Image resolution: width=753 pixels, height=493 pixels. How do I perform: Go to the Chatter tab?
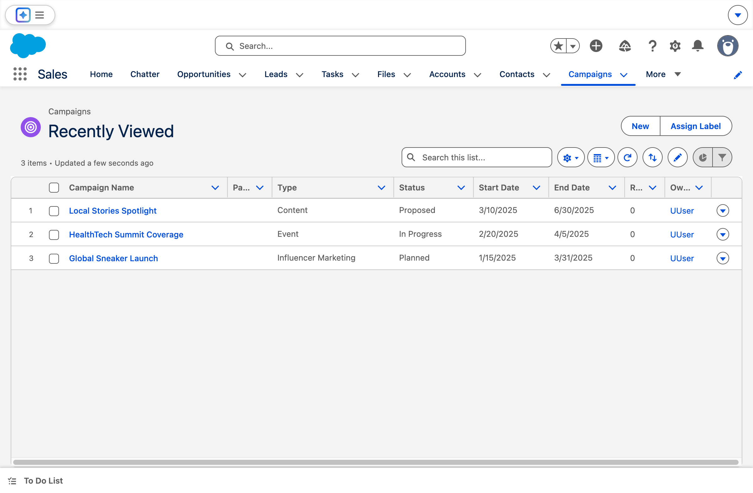coord(145,74)
